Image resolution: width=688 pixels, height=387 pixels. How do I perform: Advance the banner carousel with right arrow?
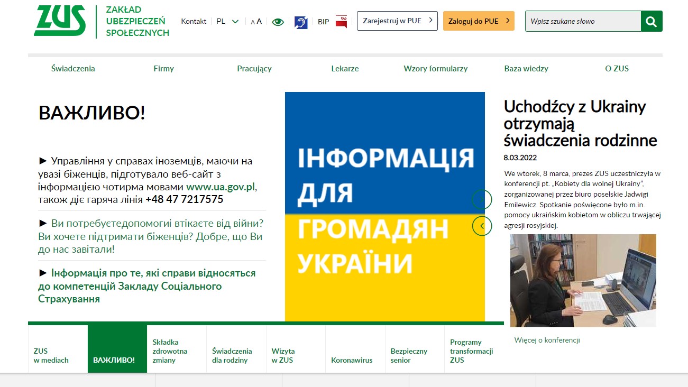click(482, 199)
